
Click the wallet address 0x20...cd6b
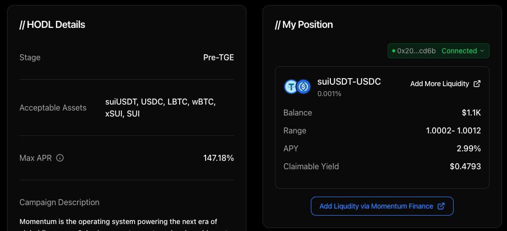(x=416, y=51)
